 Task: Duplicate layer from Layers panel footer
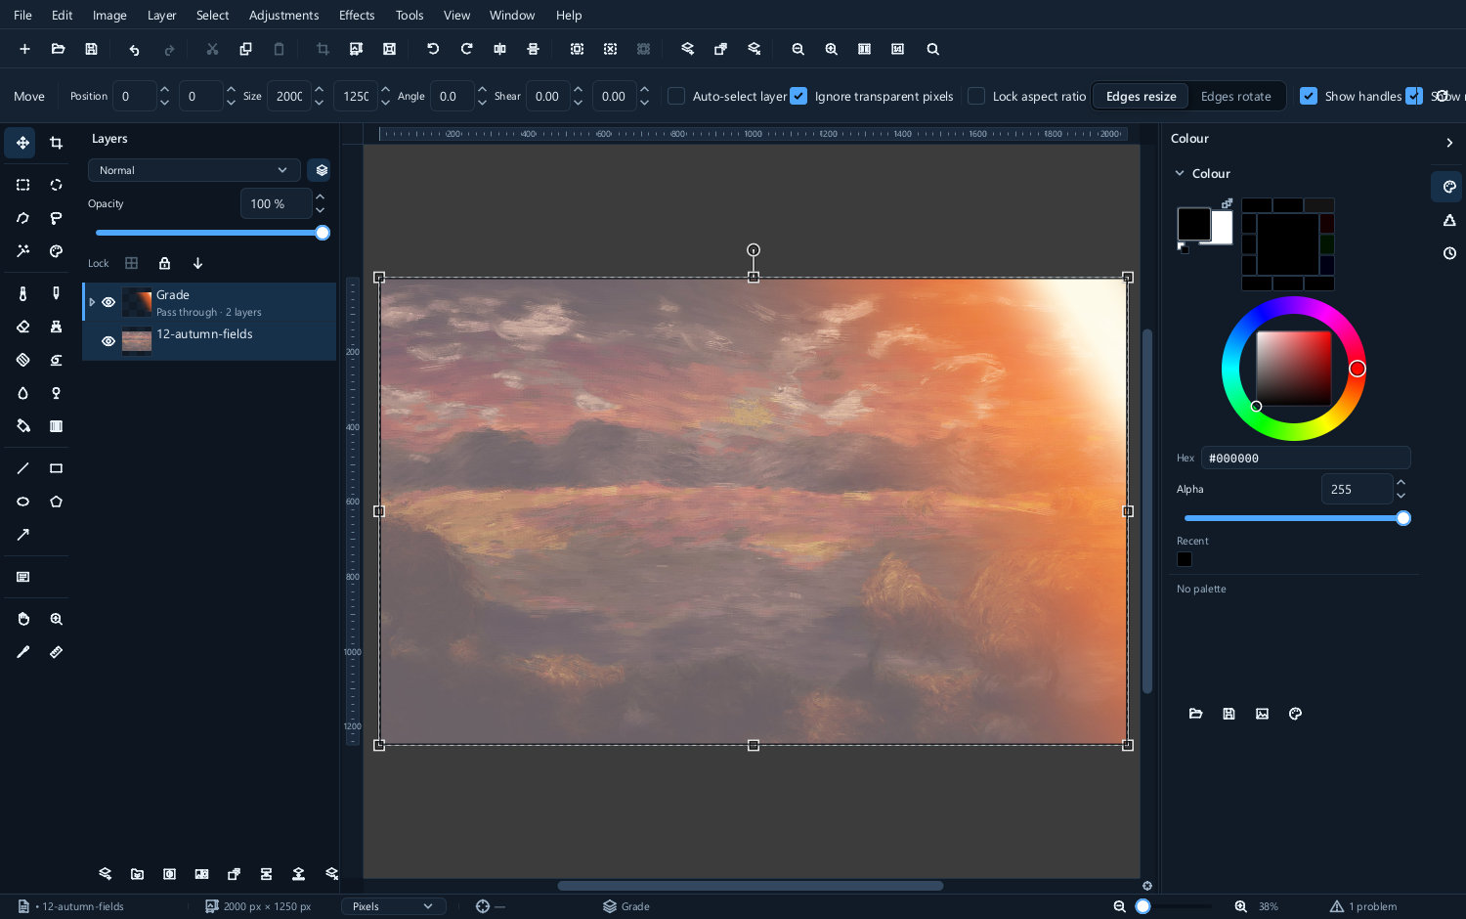(234, 874)
